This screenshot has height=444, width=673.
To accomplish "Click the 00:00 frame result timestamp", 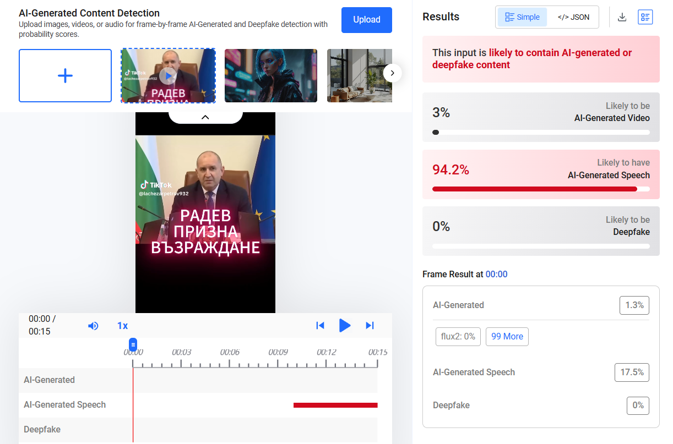I will point(496,274).
